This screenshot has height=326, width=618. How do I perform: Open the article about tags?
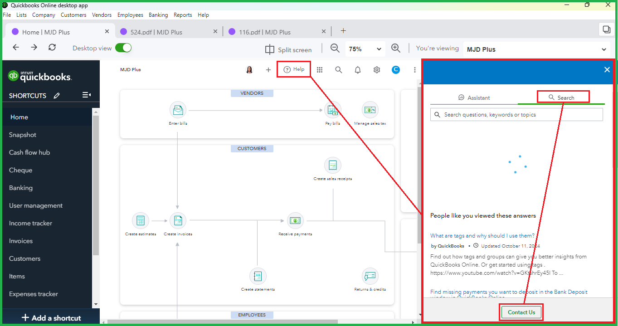482,235
